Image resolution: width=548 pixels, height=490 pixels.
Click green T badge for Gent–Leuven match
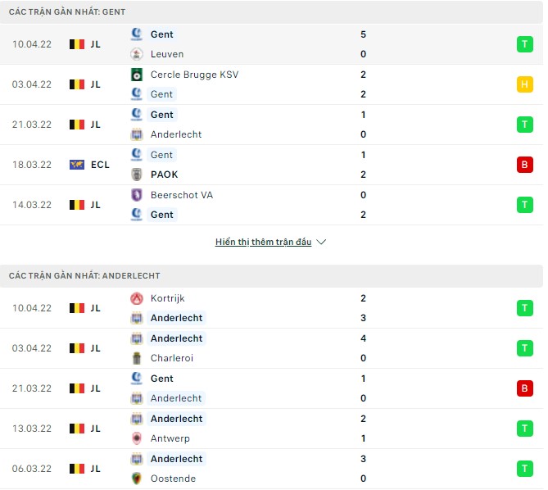524,44
